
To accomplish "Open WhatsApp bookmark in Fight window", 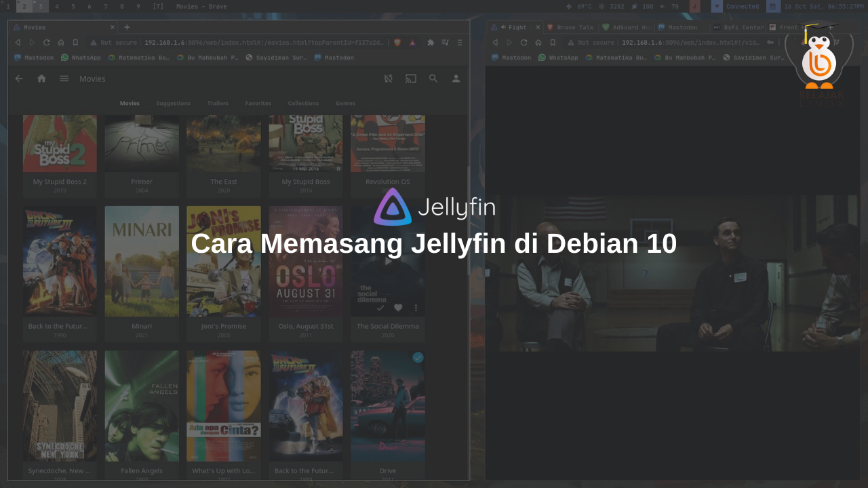I will pyautogui.click(x=558, y=58).
